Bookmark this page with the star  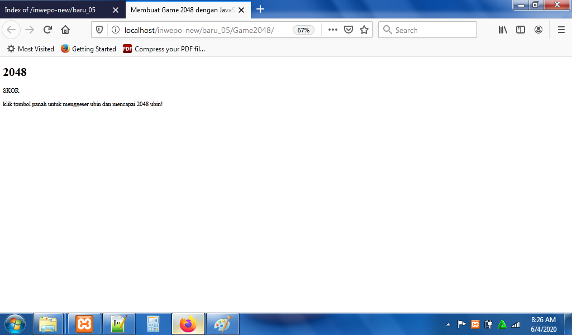(x=364, y=30)
